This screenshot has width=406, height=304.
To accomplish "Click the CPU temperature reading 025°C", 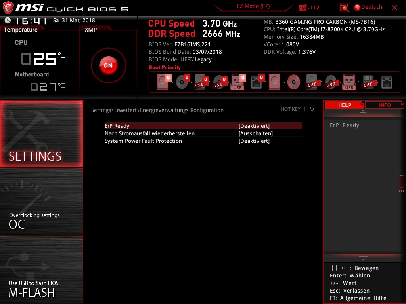I will click(x=43, y=58).
